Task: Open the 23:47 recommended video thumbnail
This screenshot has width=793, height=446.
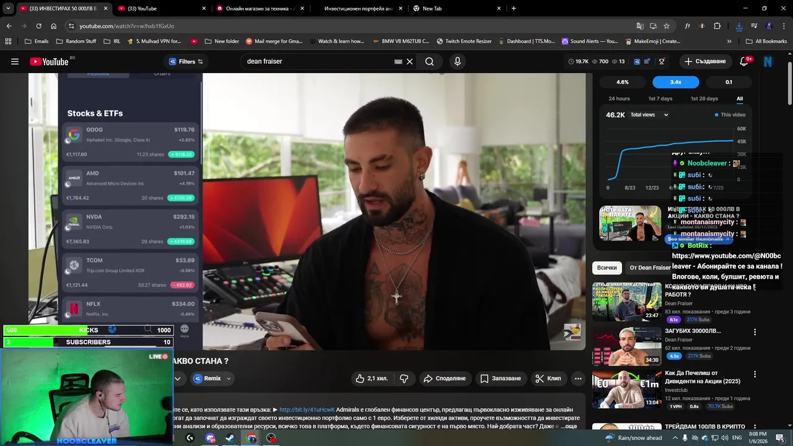Action: 627,302
